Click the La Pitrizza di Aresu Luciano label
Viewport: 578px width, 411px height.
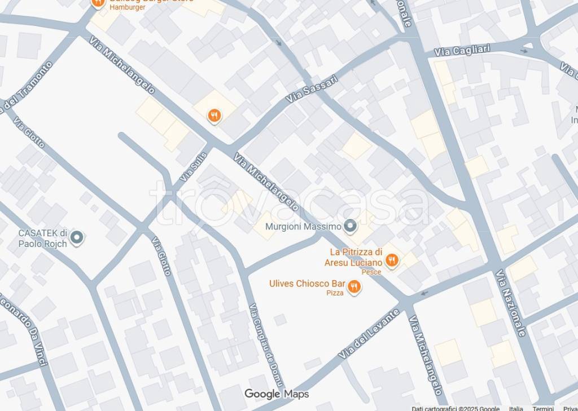(x=353, y=257)
